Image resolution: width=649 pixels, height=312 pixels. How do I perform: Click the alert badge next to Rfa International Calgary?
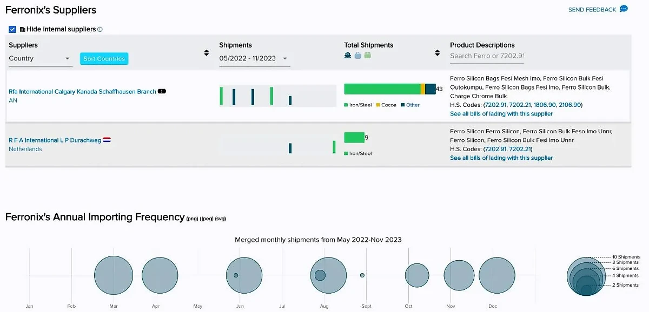pyautogui.click(x=162, y=92)
